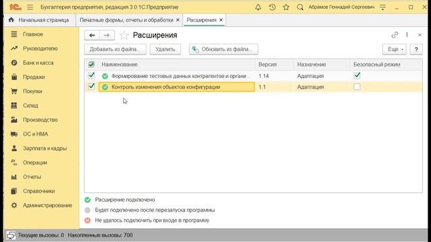Click the 1C logo icon

(x=15, y=7)
